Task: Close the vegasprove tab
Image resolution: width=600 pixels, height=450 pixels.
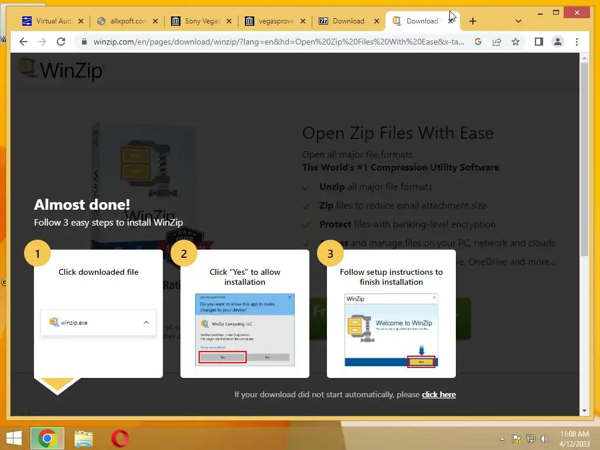Action: (303, 21)
